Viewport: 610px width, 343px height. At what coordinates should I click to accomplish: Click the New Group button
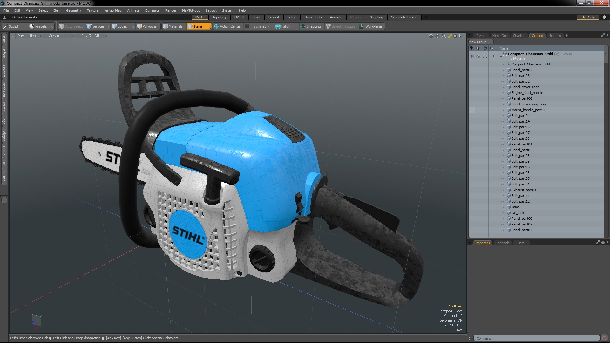click(480, 42)
